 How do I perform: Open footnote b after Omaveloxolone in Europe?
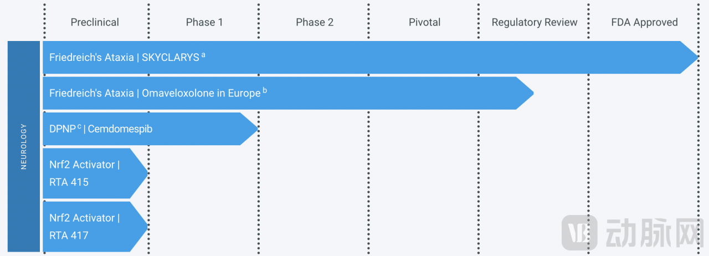tap(265, 90)
